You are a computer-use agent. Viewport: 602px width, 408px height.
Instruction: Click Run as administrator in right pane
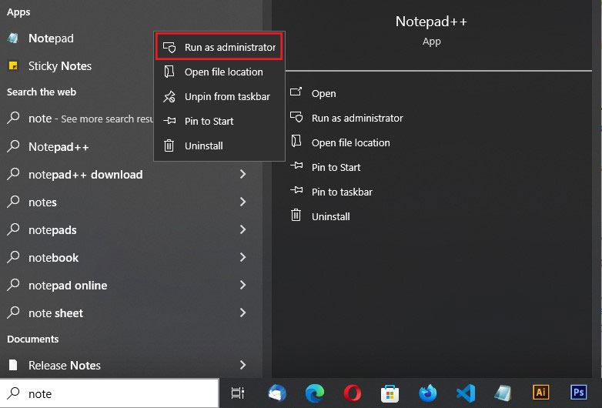pyautogui.click(x=357, y=119)
